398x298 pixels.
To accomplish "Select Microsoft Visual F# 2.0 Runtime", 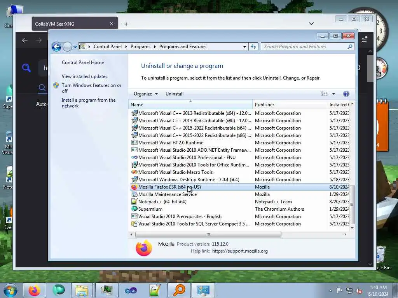I will 239,143.
